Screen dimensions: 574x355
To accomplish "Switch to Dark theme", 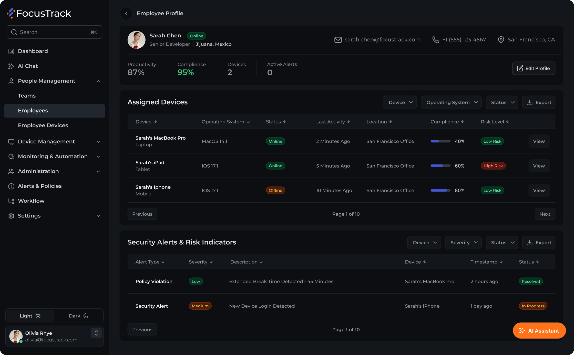I will 79,316.
